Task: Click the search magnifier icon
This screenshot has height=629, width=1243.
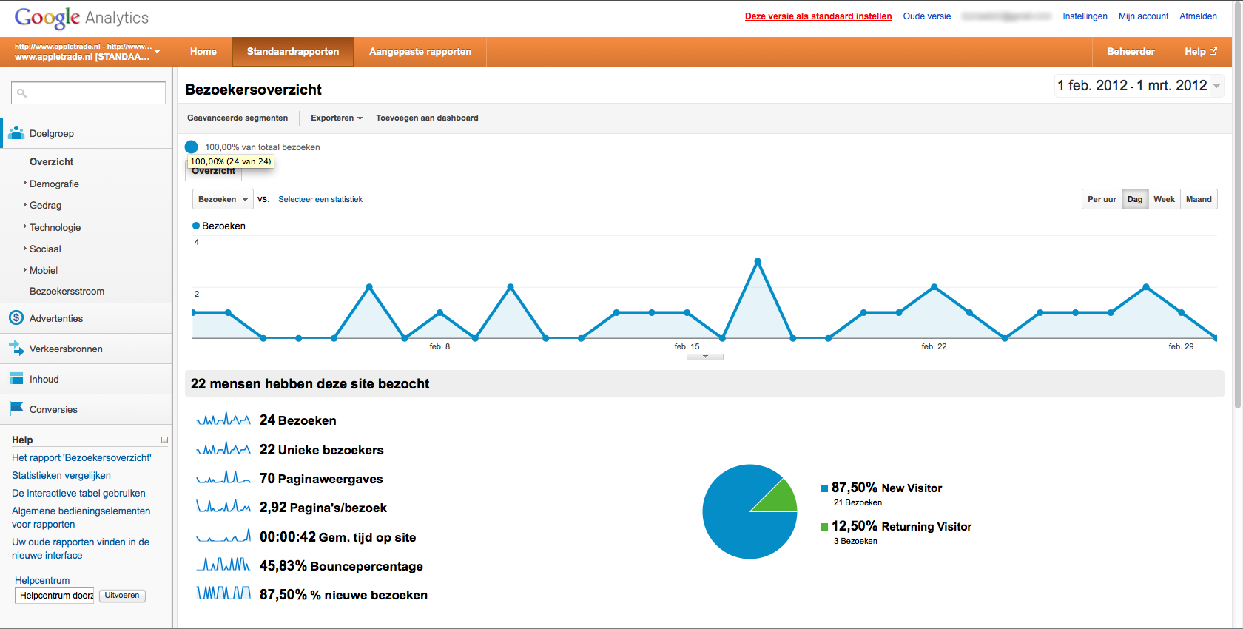Action: (22, 93)
